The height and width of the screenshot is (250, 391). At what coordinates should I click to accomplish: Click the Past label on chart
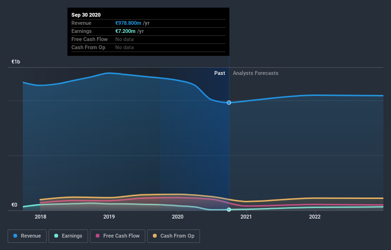(220, 73)
